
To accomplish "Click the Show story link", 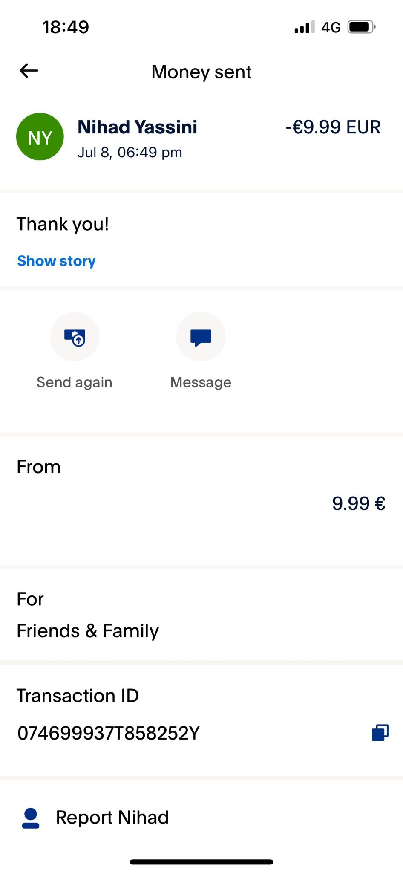I will point(56,261).
